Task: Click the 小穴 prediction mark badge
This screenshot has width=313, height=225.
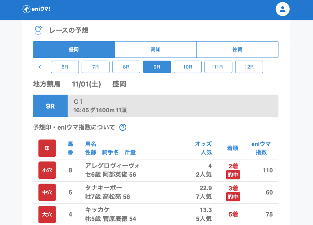Action: (47, 170)
